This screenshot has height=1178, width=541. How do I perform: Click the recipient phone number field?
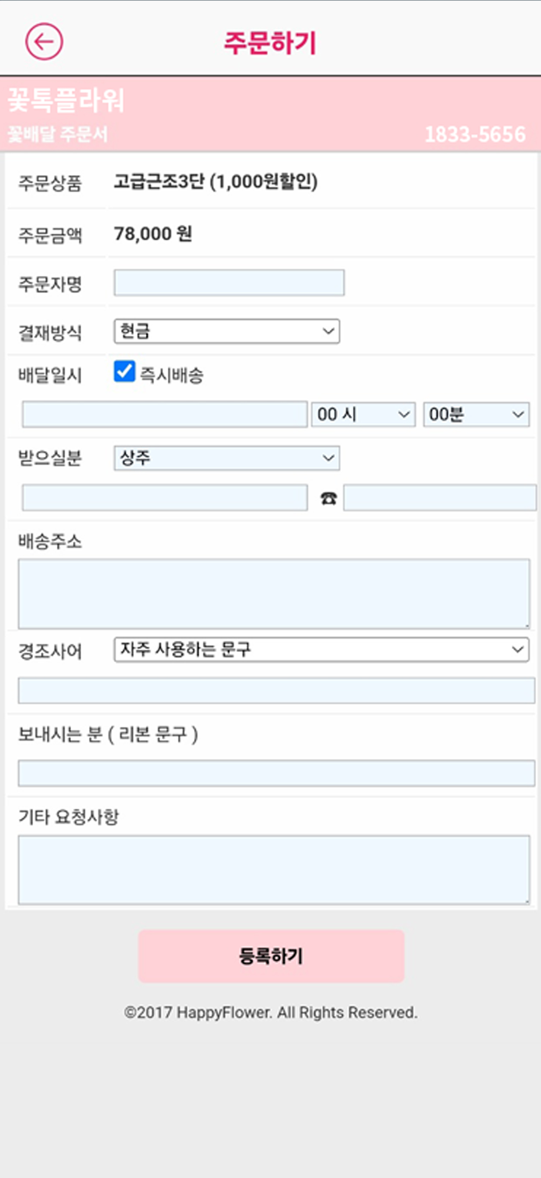(x=440, y=498)
